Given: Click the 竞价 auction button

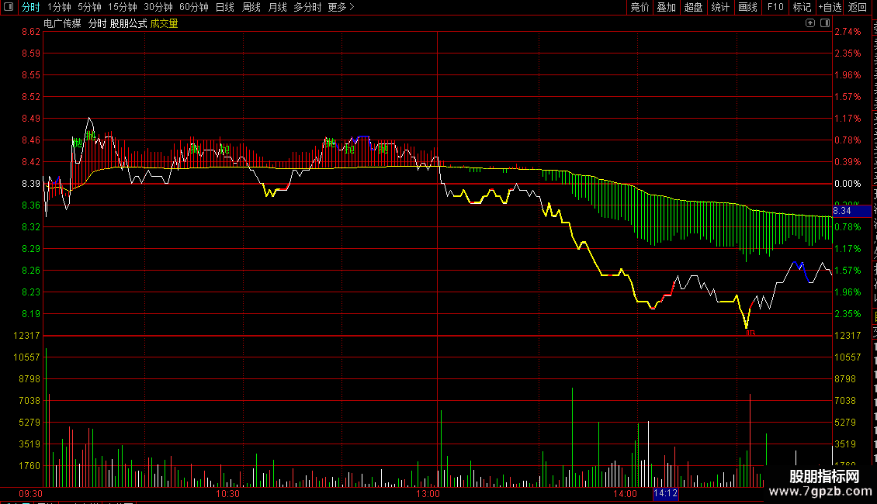Looking at the screenshot, I should 640,7.
